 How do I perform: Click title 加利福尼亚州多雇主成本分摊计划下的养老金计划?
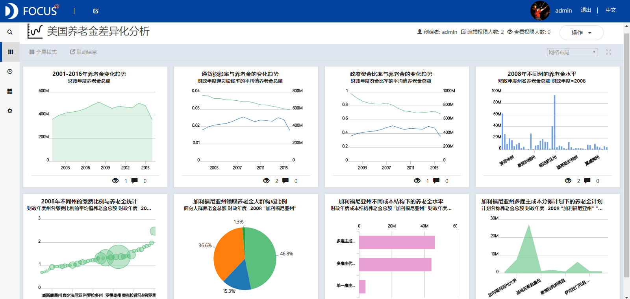542,201
